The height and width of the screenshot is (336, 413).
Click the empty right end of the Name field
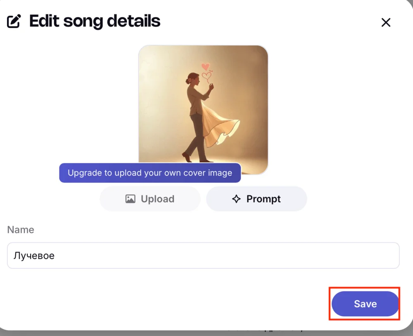(372, 256)
